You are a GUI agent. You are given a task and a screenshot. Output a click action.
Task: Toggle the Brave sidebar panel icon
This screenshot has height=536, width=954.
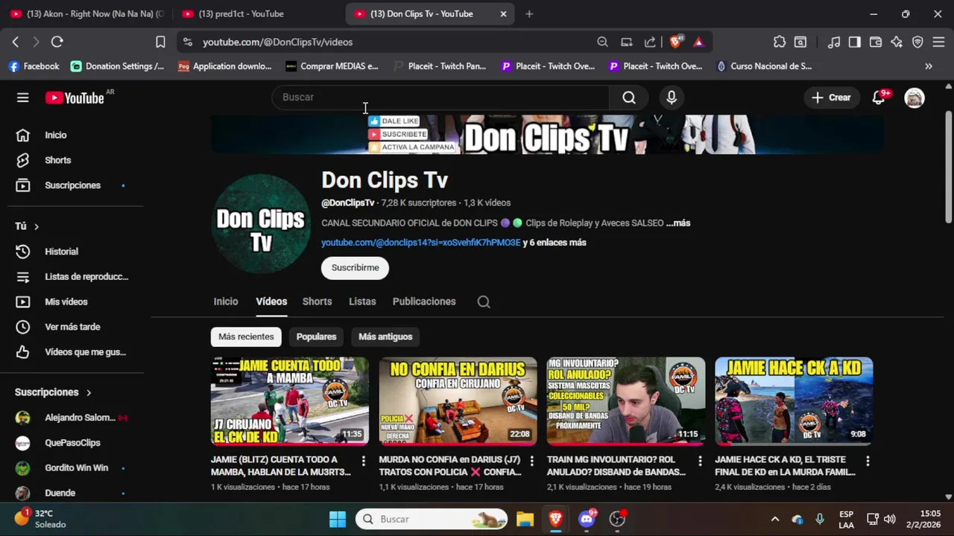tap(855, 42)
